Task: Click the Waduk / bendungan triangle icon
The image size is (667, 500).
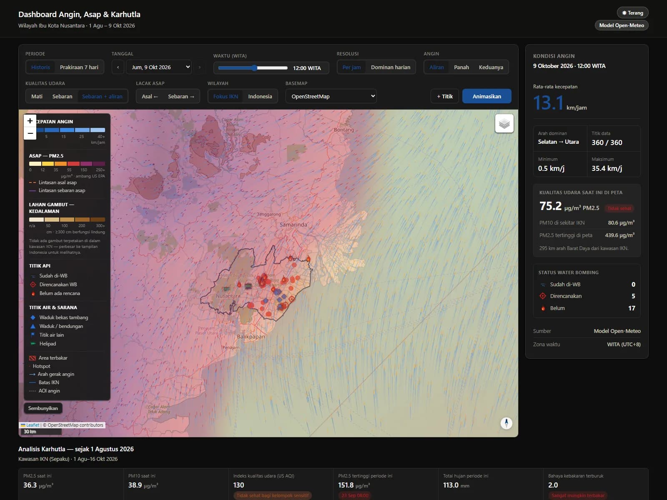Action: 33,326
